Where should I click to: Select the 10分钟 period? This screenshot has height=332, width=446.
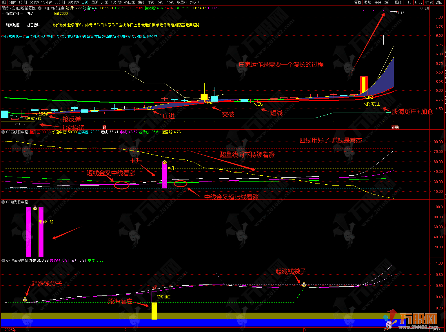click(116, 2)
